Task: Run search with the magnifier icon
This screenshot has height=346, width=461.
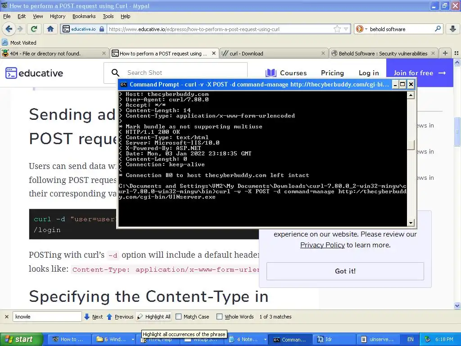Action: pyautogui.click(x=438, y=29)
